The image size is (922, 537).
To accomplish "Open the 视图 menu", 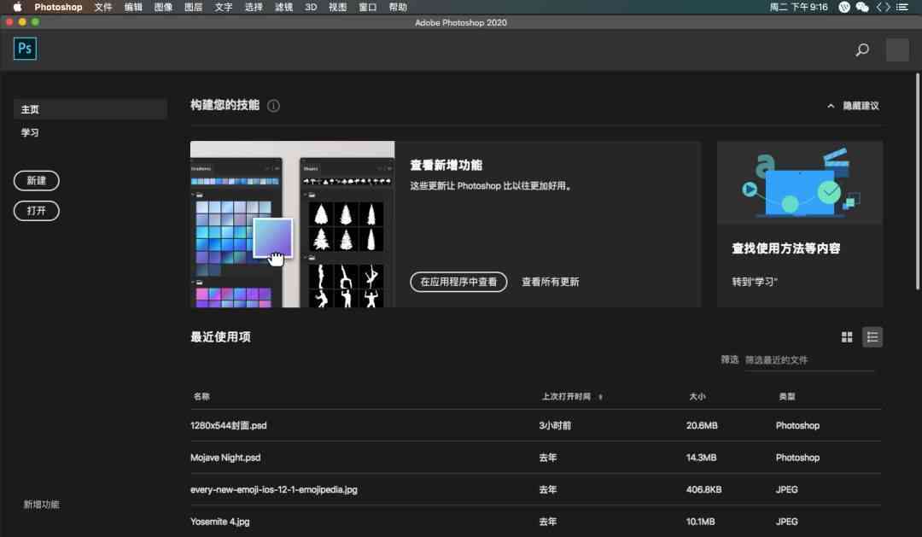I will 337,7.
